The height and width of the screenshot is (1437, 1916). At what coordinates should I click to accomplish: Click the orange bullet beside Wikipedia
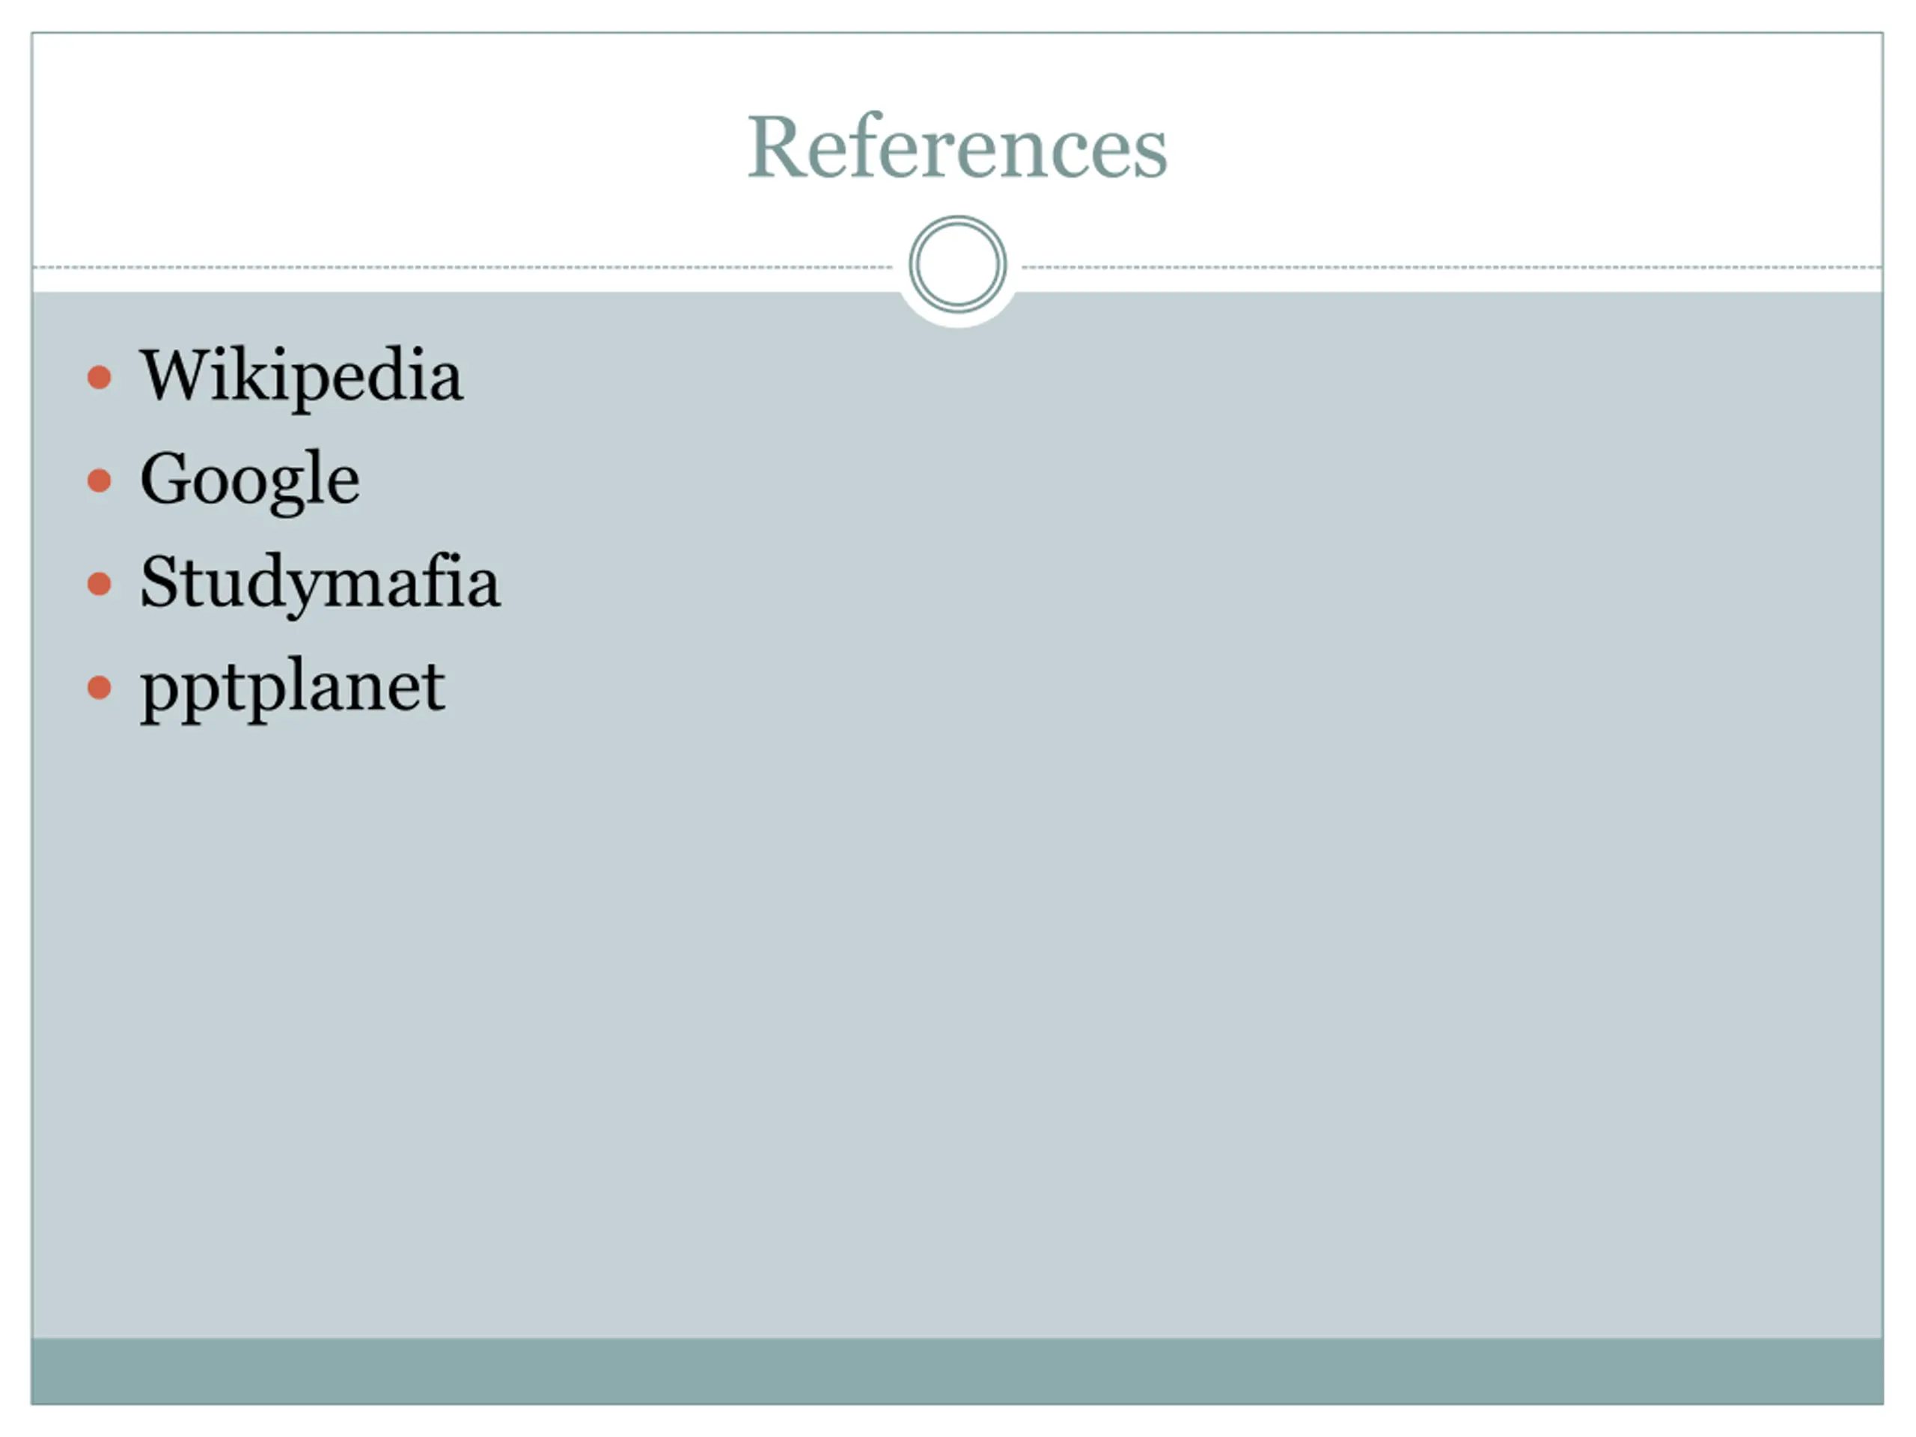tap(100, 376)
